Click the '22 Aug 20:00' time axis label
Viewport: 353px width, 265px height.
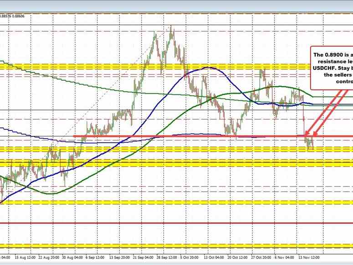pyautogui.click(x=49, y=257)
